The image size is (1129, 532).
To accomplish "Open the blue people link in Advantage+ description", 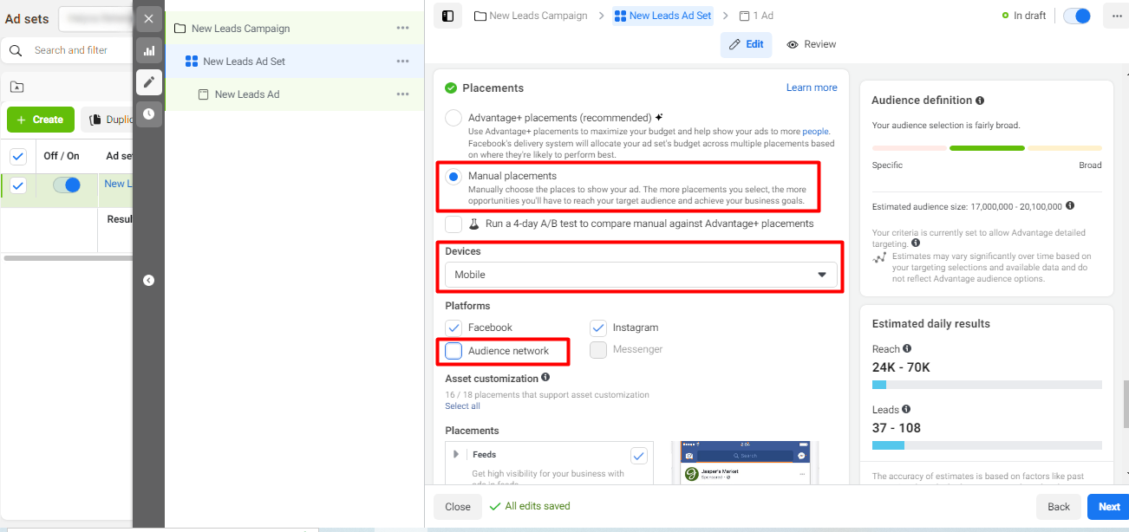I will pos(816,131).
